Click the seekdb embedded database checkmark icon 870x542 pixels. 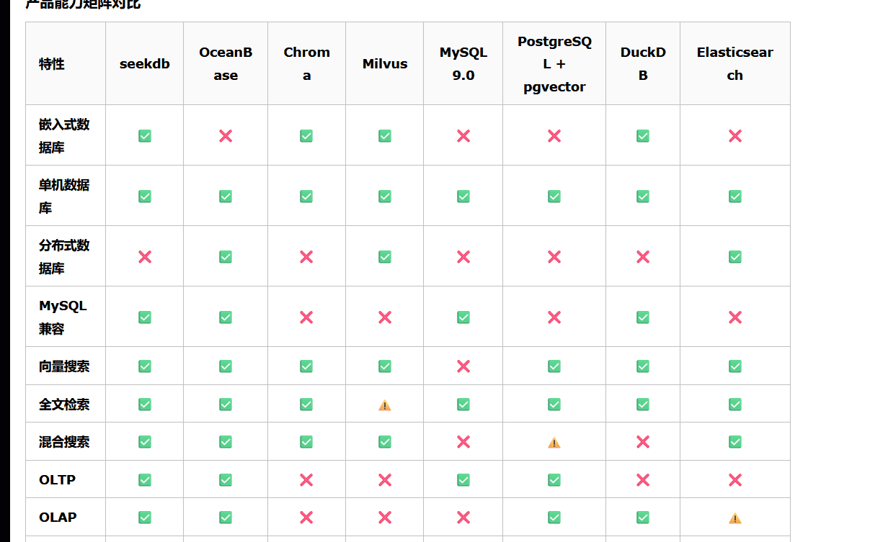coord(145,136)
